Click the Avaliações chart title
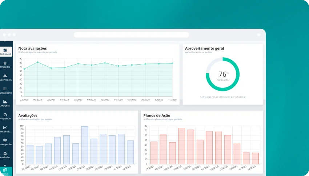This screenshot has width=309, height=176. [x=28, y=115]
